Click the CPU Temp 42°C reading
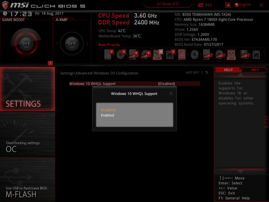 112,31
